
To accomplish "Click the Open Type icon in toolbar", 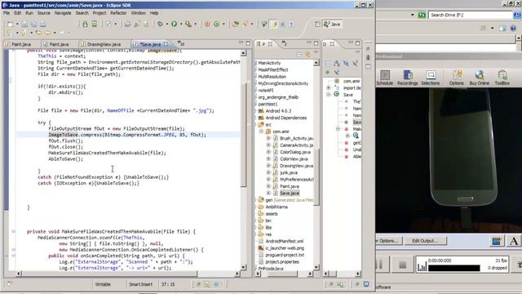I will click(236, 24).
